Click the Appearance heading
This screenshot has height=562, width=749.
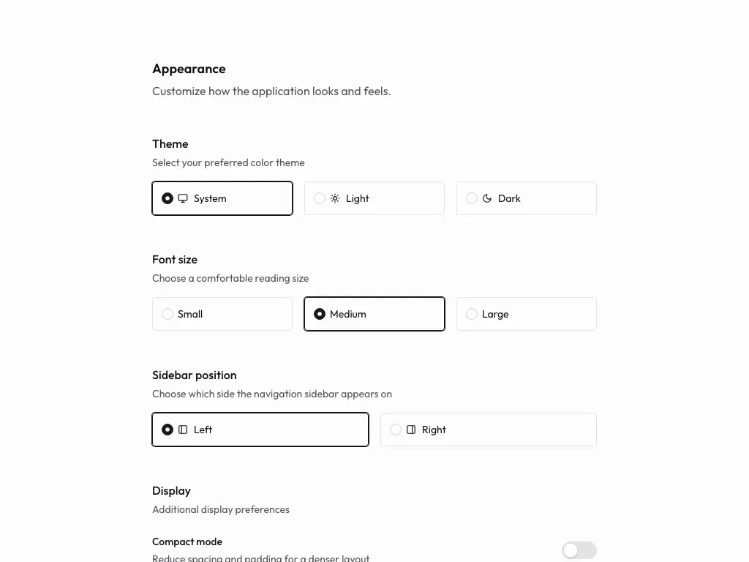click(189, 69)
